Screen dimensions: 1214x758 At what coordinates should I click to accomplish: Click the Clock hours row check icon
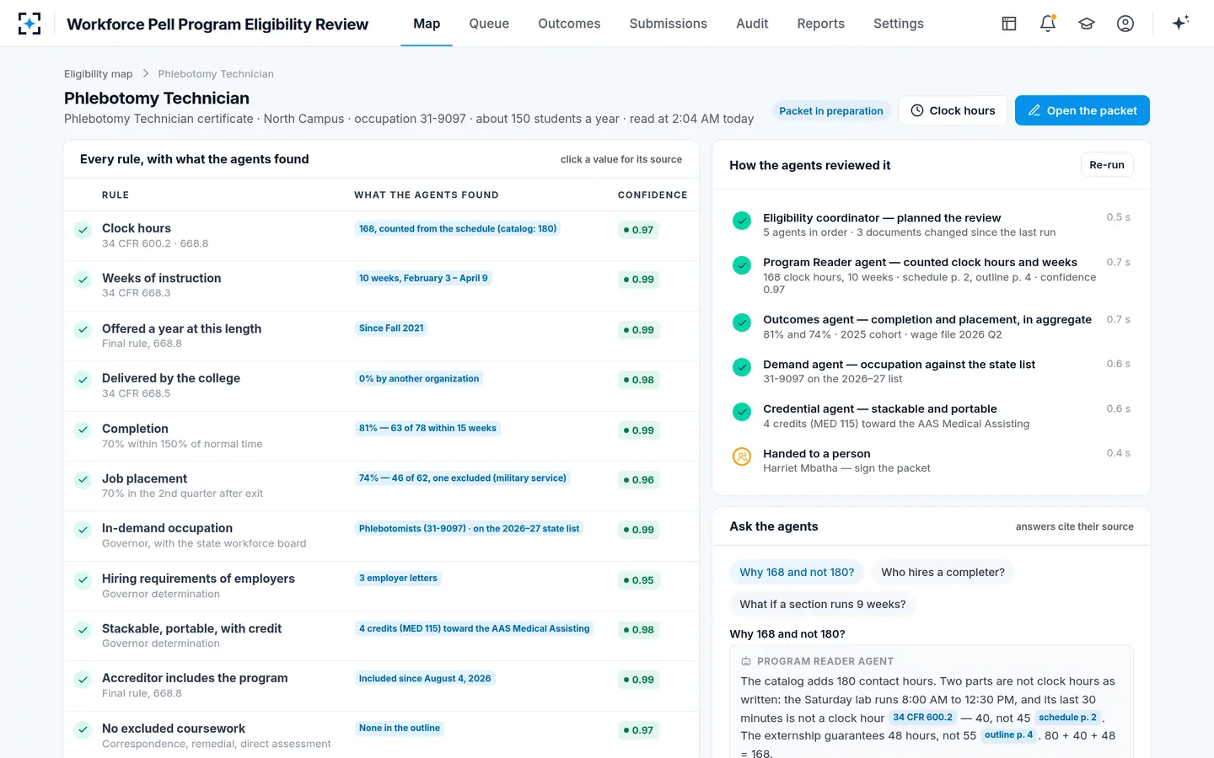(x=83, y=230)
